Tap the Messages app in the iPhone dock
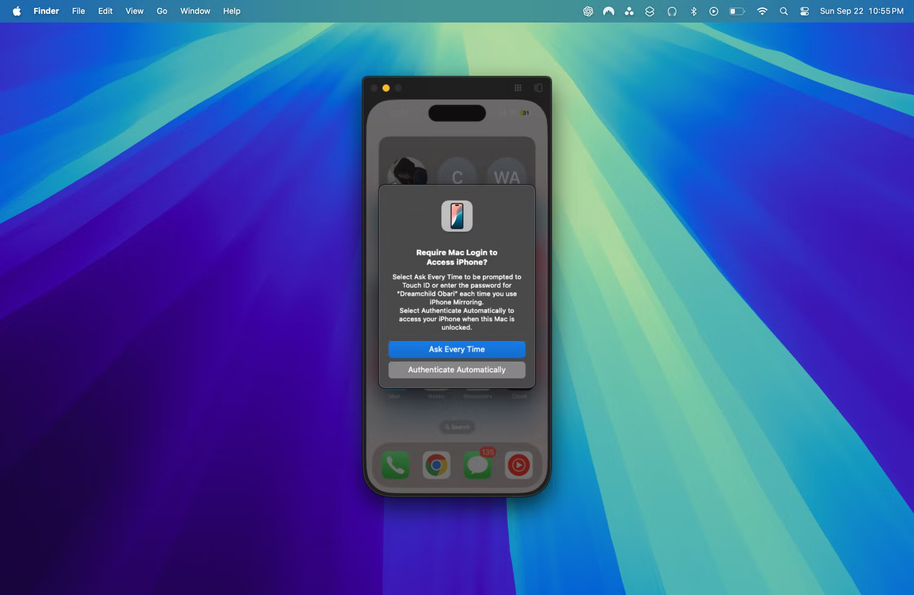914x595 pixels. 478,465
